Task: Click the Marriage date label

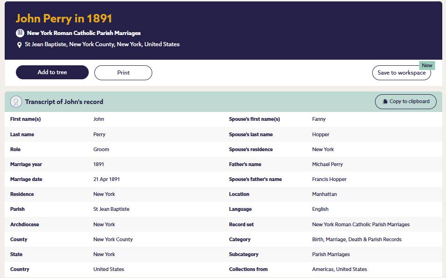Action: coord(26,179)
